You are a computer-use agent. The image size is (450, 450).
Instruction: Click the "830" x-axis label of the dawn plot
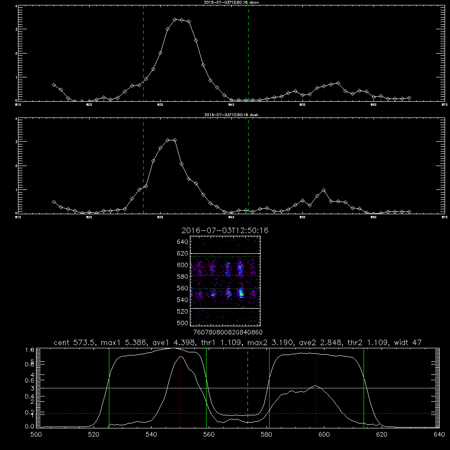pyautogui.click(x=160, y=105)
